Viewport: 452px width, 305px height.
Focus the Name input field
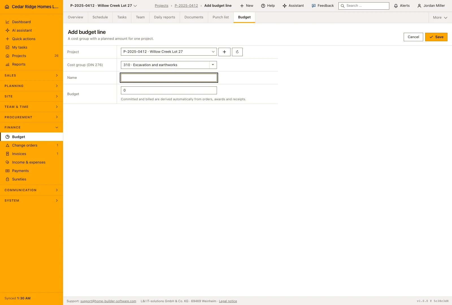(x=169, y=78)
